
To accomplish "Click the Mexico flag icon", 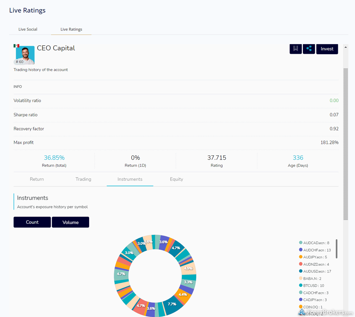I will (16, 46).
